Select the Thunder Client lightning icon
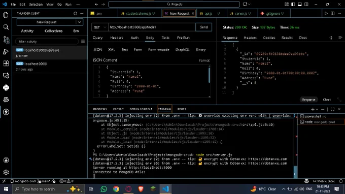 pos(6,112)
